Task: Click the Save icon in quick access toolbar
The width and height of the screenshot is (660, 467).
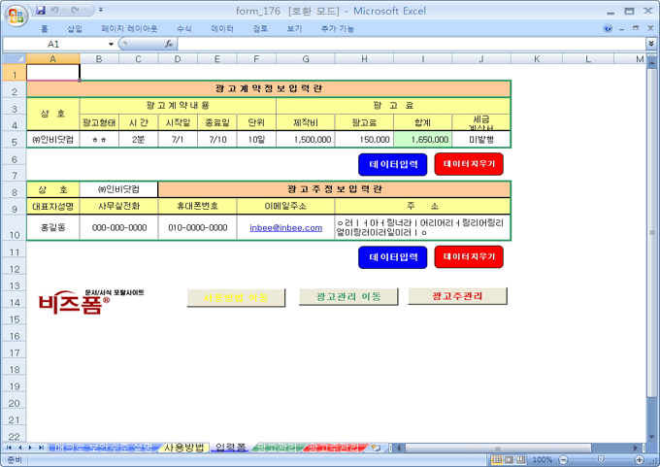Action: 41,10
